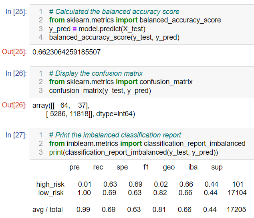Click the confusion matrix value 11818
Image resolution: width=254 pixels, height=218 pixels.
pyautogui.click(x=79, y=114)
